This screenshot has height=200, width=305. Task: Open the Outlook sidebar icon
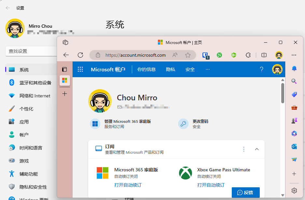294,147
